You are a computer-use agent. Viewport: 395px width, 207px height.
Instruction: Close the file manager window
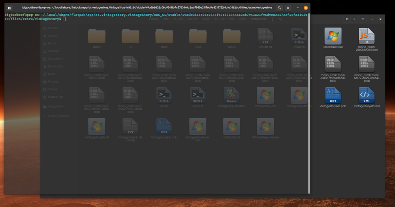pyautogui.click(x=380, y=19)
